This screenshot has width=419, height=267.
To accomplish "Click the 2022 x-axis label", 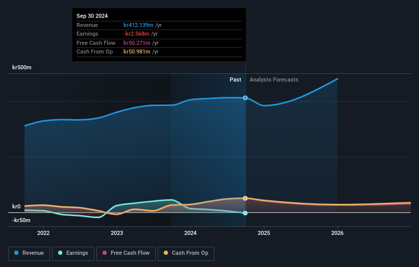I will (x=43, y=233).
